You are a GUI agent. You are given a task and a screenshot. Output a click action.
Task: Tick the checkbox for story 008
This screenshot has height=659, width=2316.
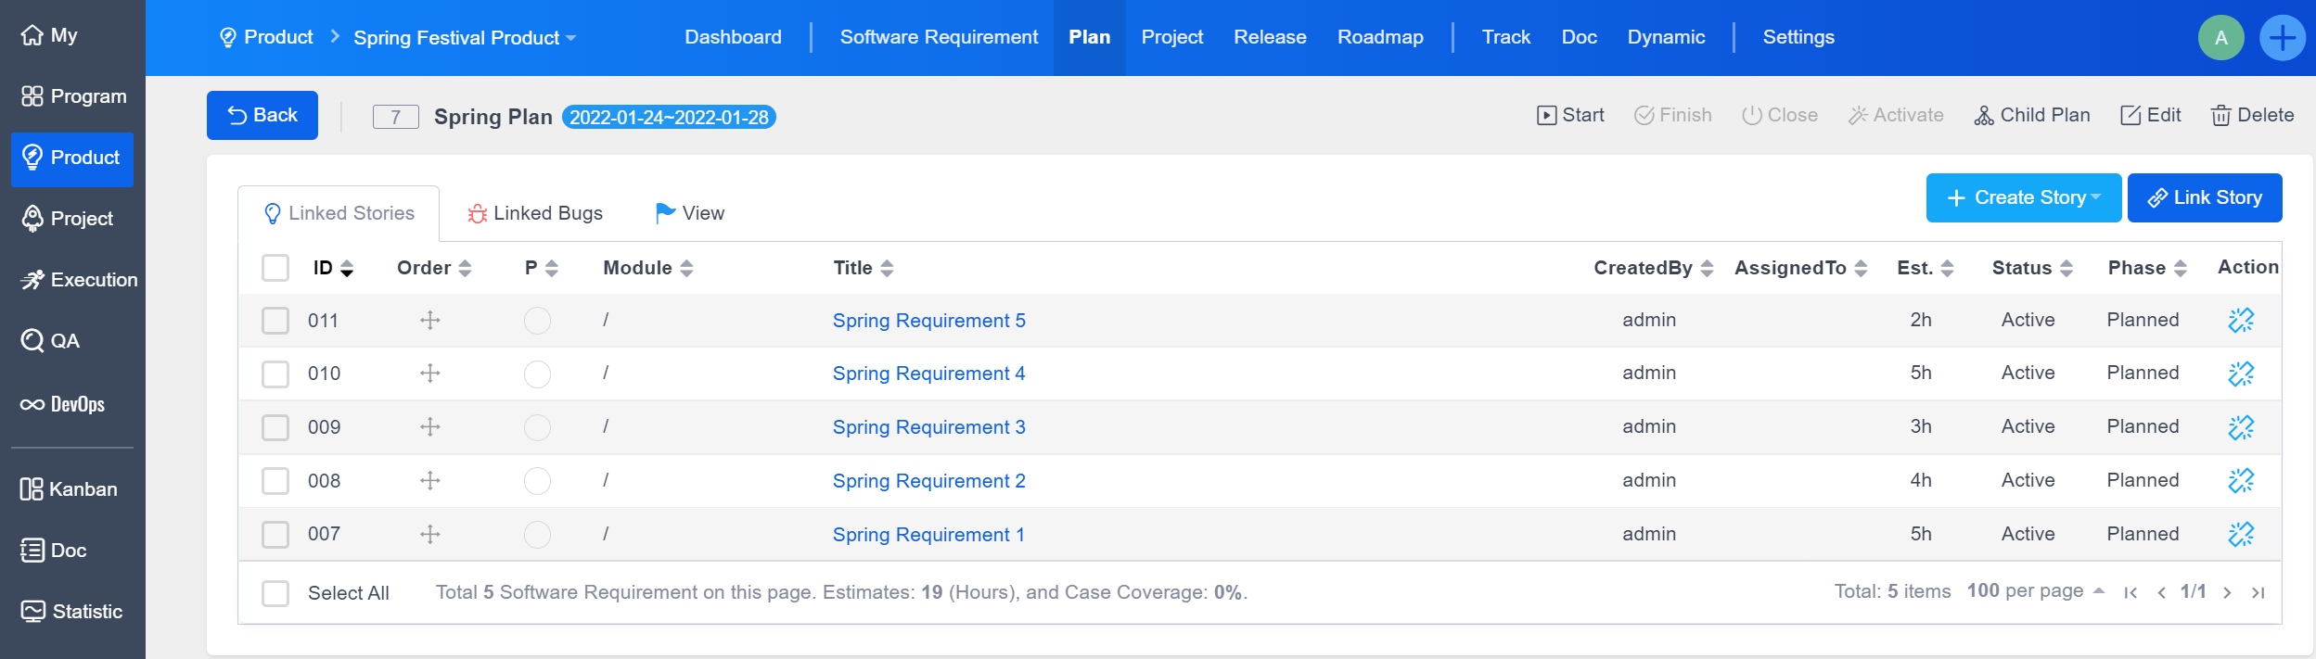tap(275, 481)
